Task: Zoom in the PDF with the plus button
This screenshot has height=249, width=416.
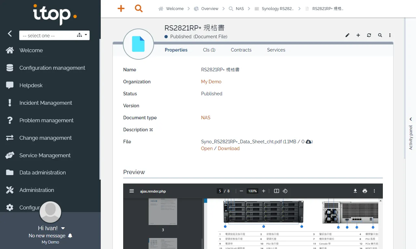Action: 264,191
